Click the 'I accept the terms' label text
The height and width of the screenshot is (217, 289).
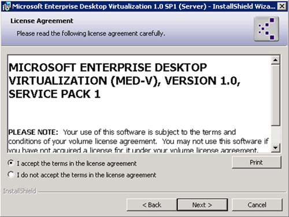77,164
